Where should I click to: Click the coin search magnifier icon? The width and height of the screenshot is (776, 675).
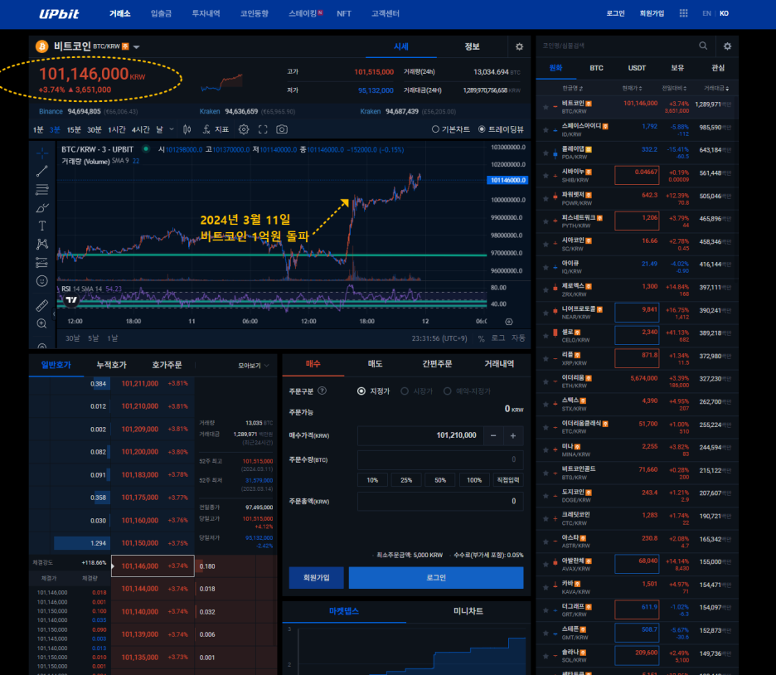[x=703, y=46]
